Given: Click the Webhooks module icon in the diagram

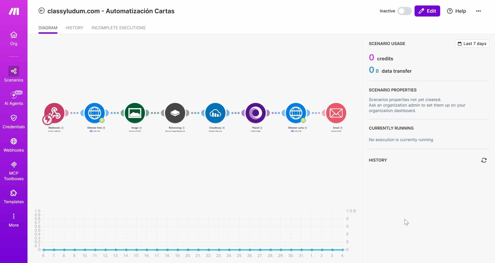Looking at the screenshot, I should click(54, 113).
